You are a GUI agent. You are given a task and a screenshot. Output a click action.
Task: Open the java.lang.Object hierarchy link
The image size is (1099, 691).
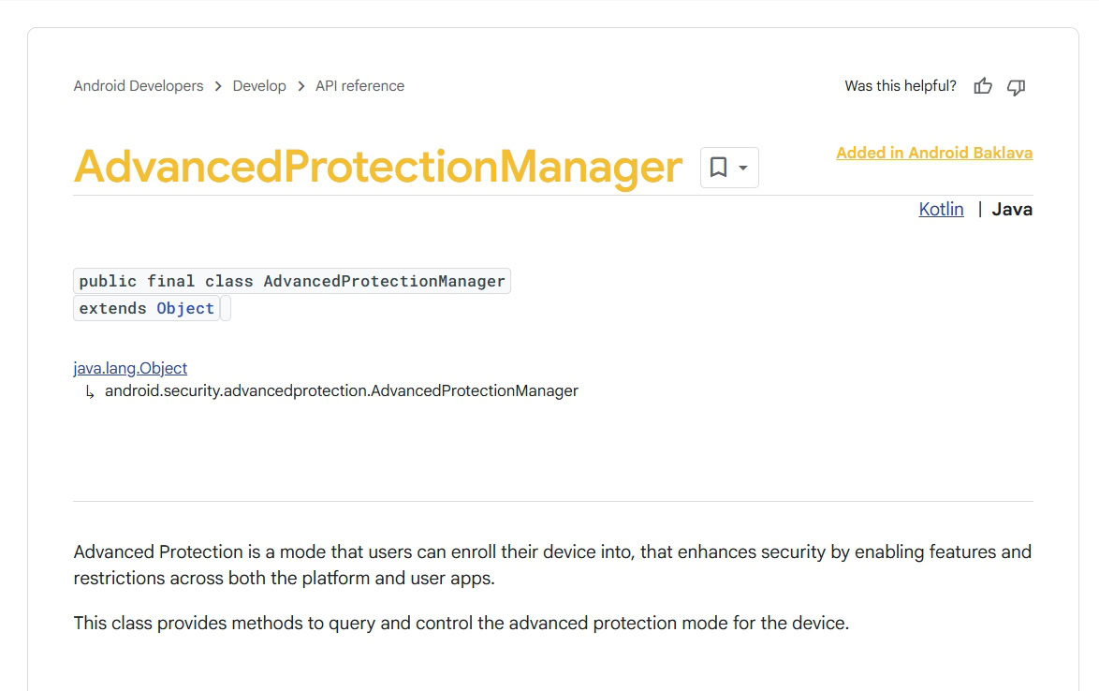tap(130, 368)
